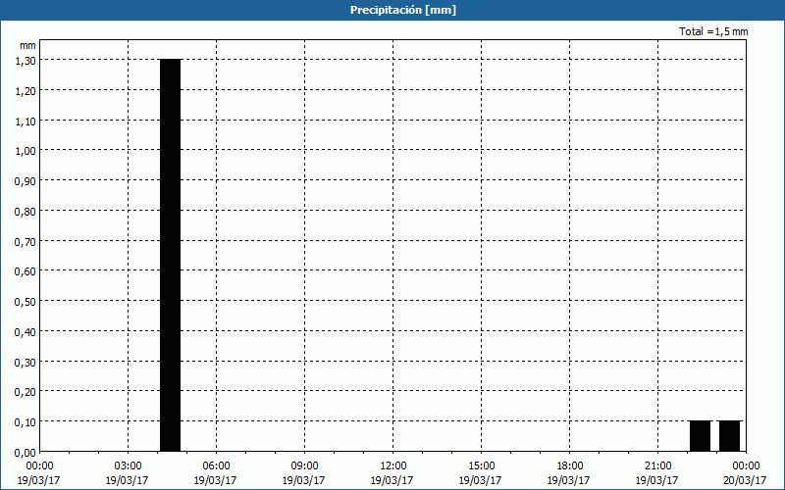Click the 00:00 20/03/17 time label
Screen dimensions: 785x490
click(746, 473)
